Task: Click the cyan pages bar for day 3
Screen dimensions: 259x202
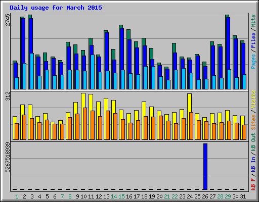Action: (x=32, y=71)
